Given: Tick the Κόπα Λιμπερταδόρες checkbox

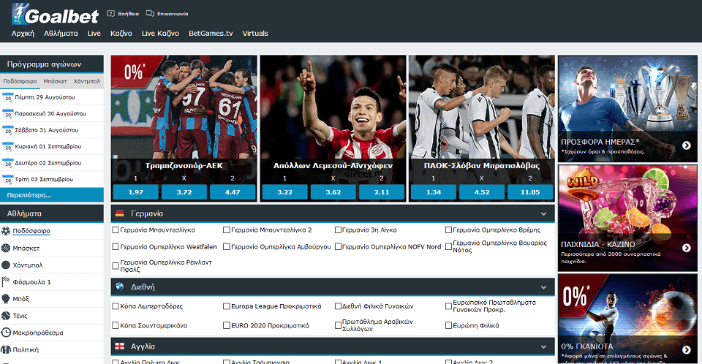Looking at the screenshot, I should pos(116,306).
